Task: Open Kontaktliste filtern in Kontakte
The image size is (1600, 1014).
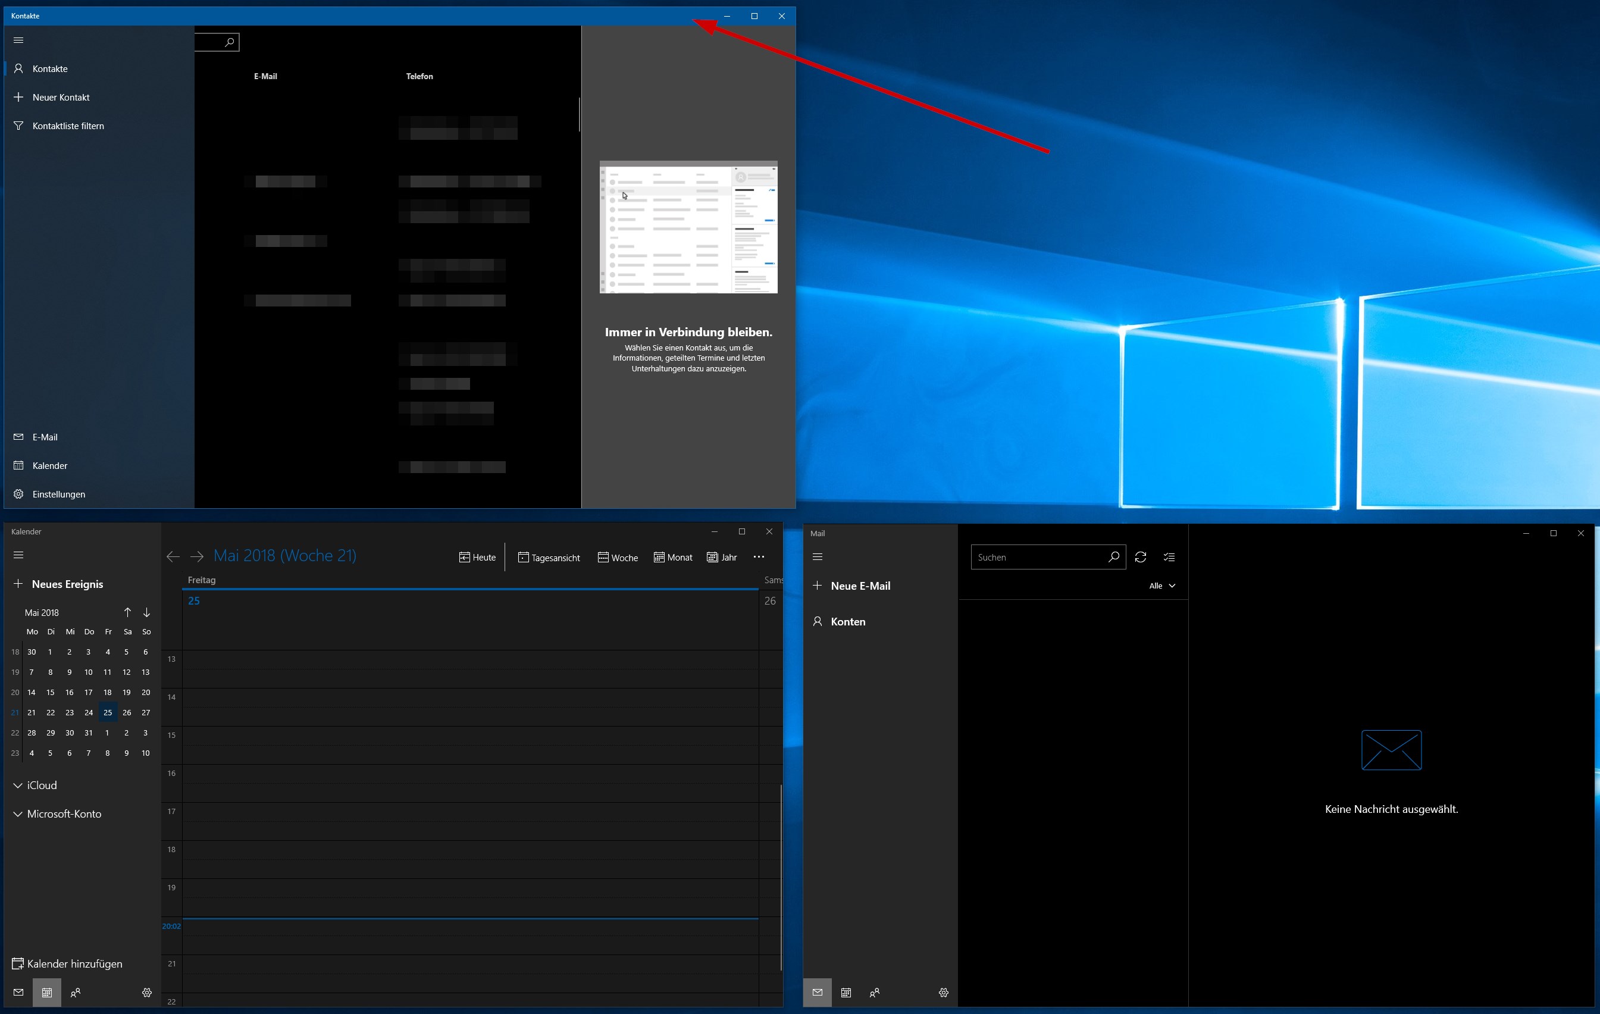Action: 68,126
